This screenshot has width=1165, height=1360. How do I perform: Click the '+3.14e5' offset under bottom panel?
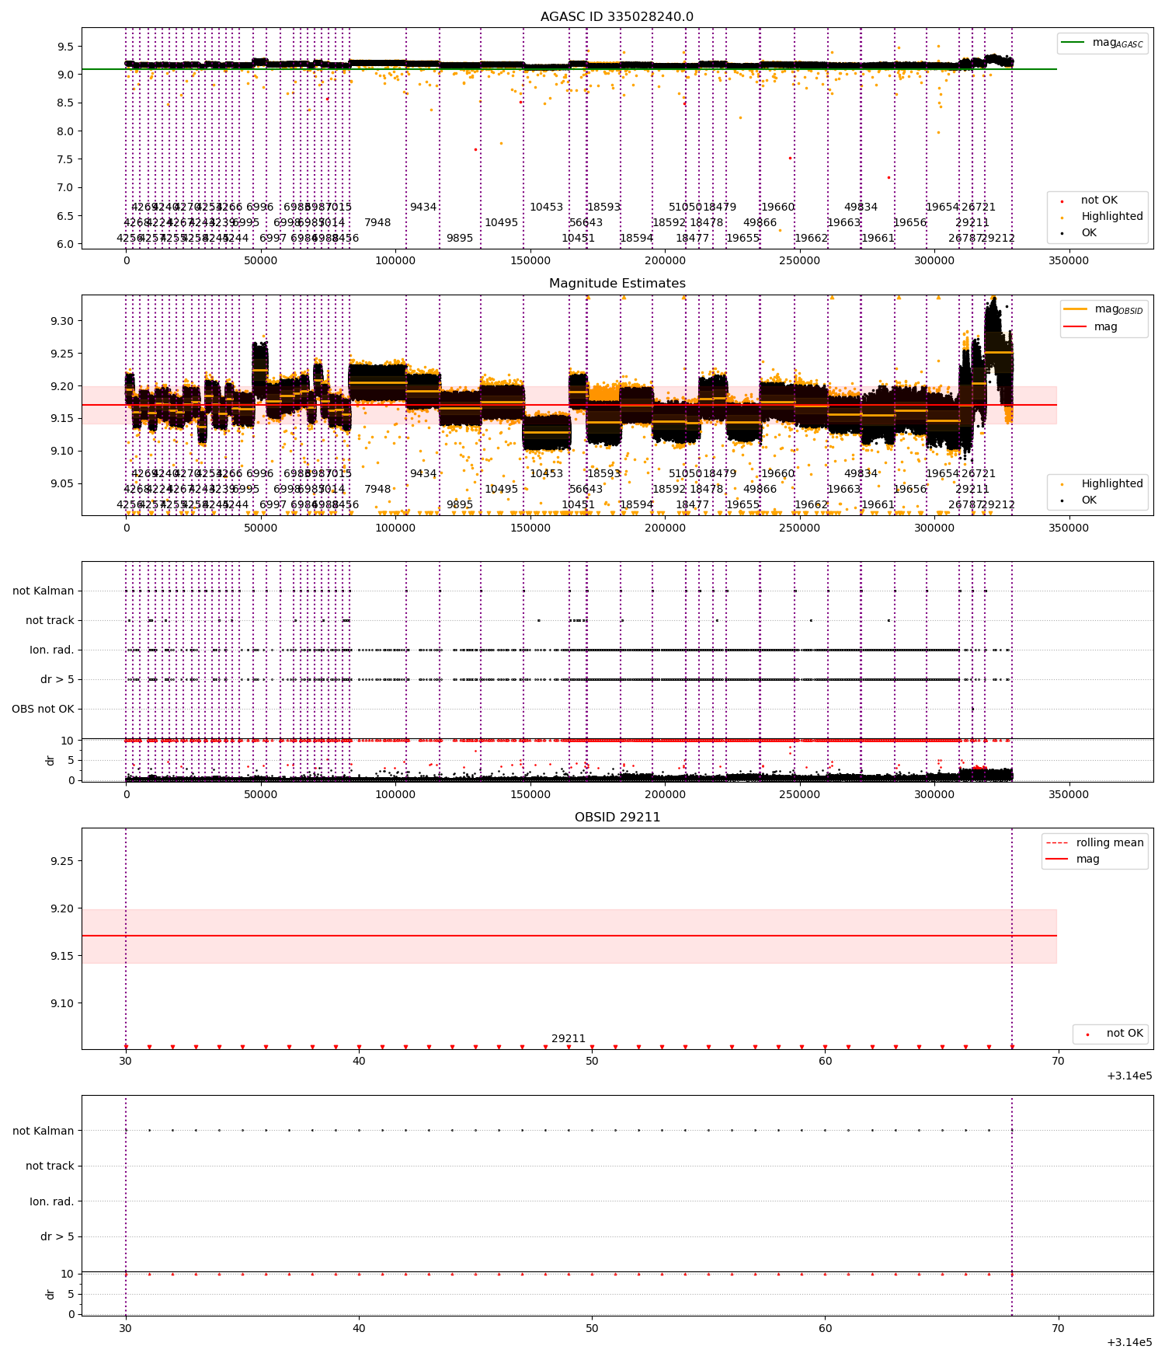[x=1129, y=1343]
